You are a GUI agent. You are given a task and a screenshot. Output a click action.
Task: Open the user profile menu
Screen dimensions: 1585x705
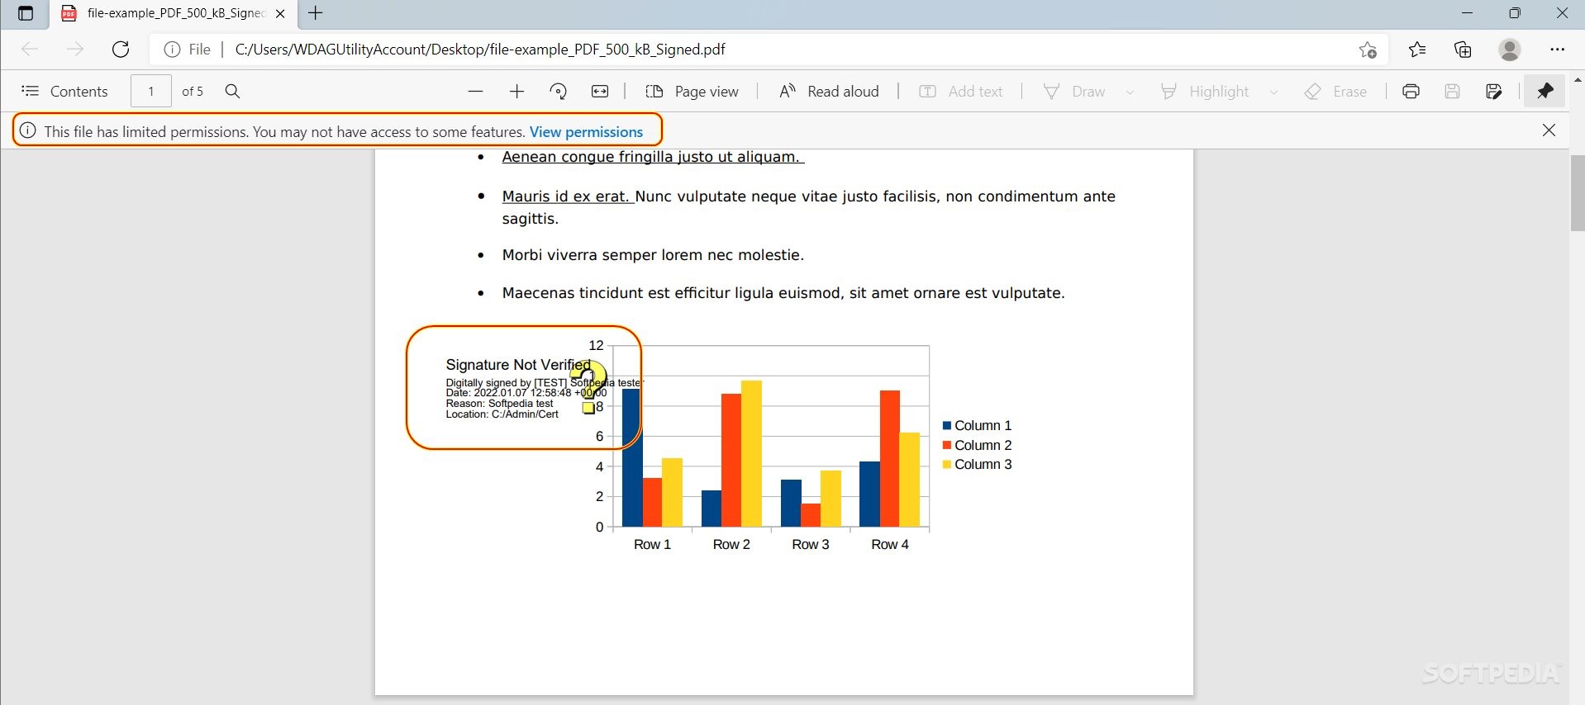(x=1510, y=50)
